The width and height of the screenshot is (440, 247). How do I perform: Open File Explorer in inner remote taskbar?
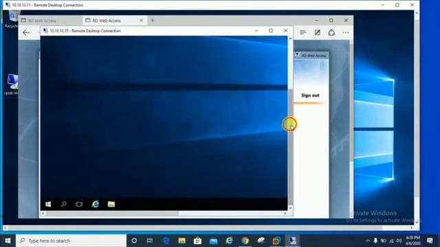tap(111, 204)
